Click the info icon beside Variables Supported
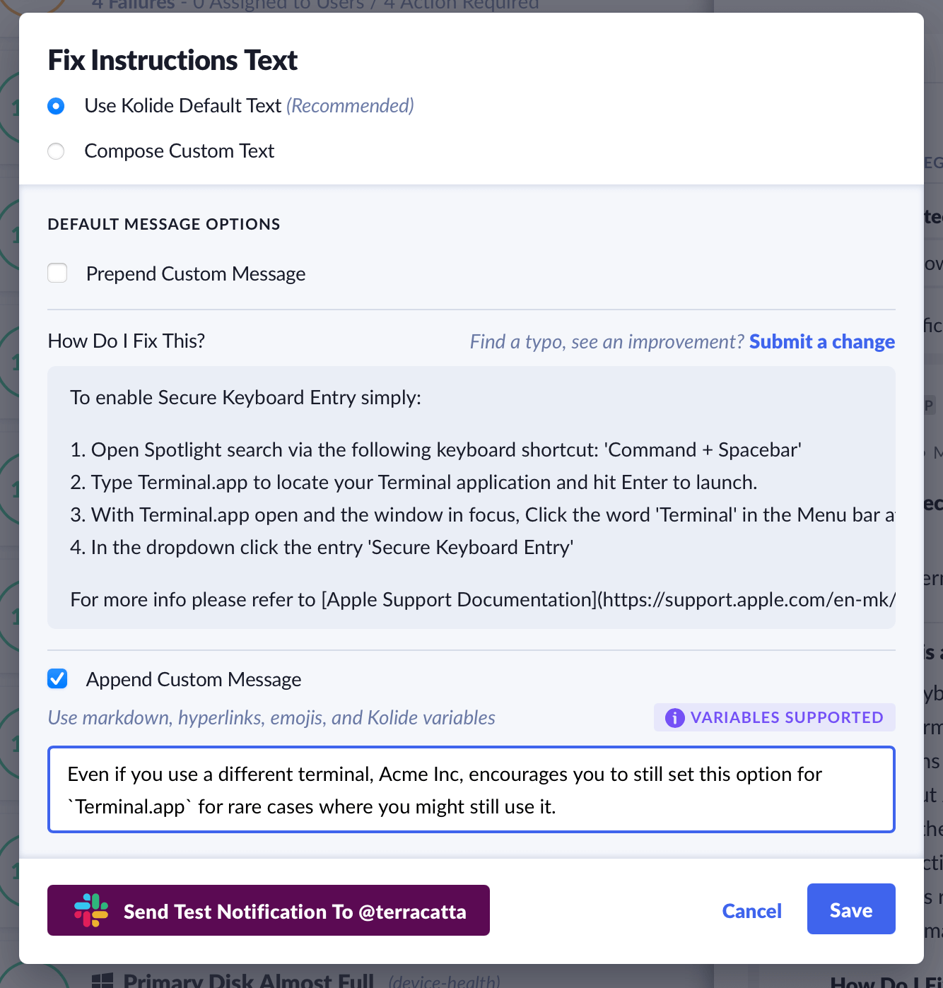This screenshot has height=988, width=943. 674,718
